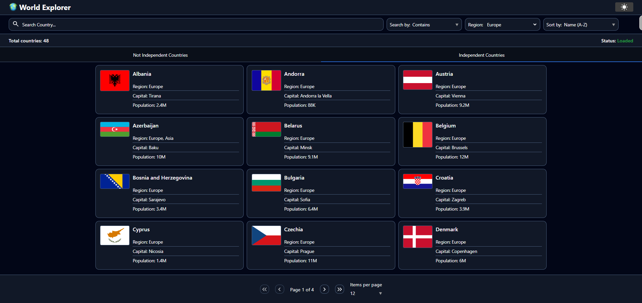Go to the next page
642x303 pixels.
(x=324, y=289)
